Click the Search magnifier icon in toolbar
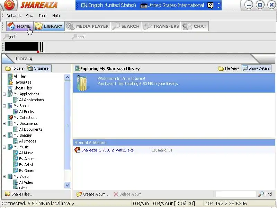This screenshot has width=277, height=208. (116, 26)
